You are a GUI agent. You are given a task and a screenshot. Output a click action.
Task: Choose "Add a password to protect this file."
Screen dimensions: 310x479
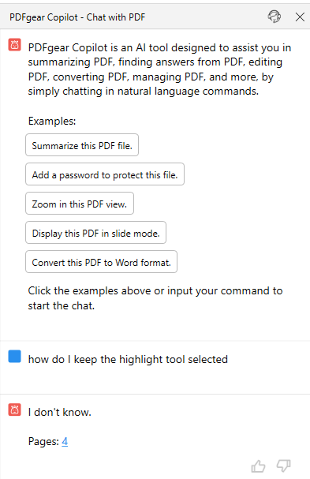[x=105, y=174]
